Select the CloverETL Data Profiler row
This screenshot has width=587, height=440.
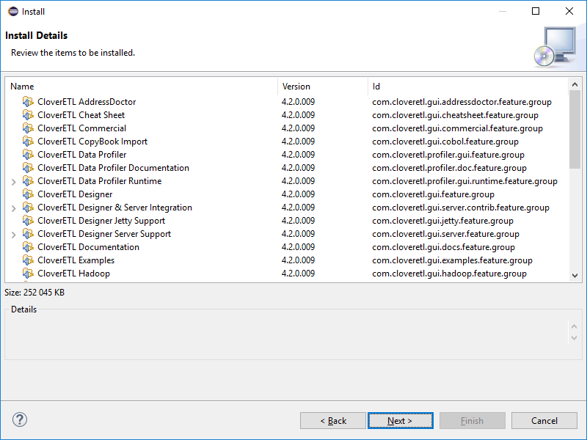point(287,155)
